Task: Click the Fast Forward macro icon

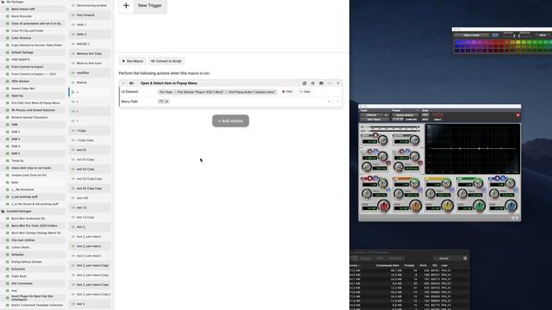Action: click(73, 15)
